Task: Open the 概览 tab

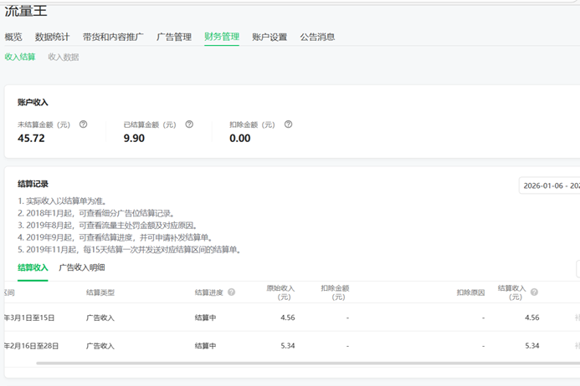Action: (x=13, y=37)
